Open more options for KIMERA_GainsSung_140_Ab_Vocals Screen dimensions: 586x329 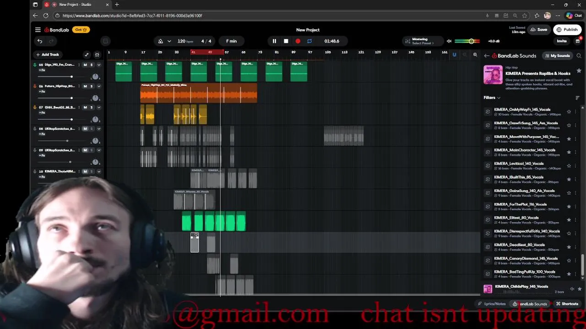(575, 193)
